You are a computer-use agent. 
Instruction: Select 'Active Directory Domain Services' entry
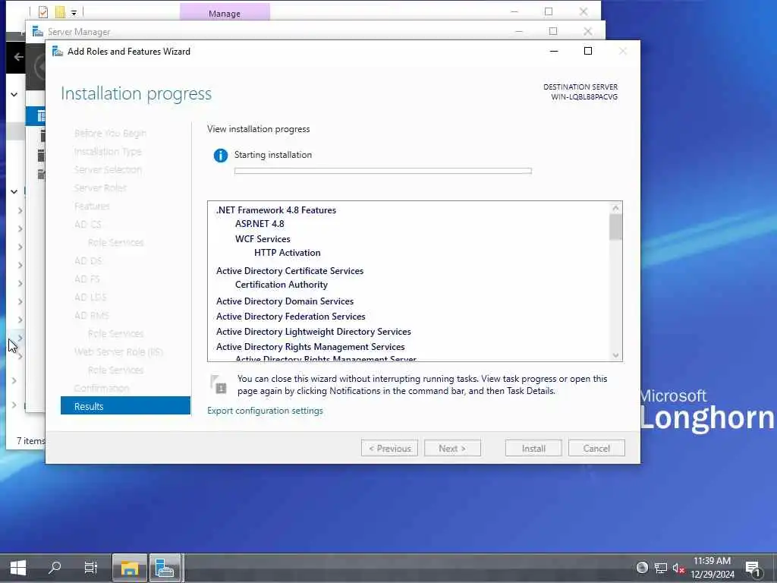(285, 301)
